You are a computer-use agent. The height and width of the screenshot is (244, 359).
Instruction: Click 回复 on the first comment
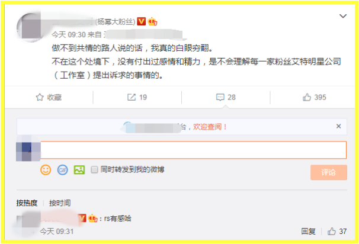pos(308,231)
